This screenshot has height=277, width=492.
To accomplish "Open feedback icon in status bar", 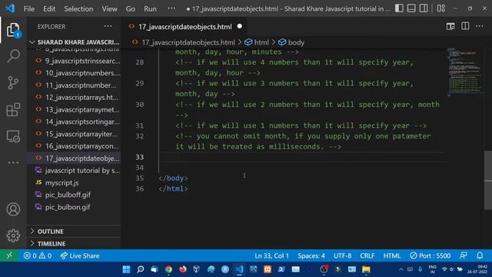I will [x=464, y=255].
